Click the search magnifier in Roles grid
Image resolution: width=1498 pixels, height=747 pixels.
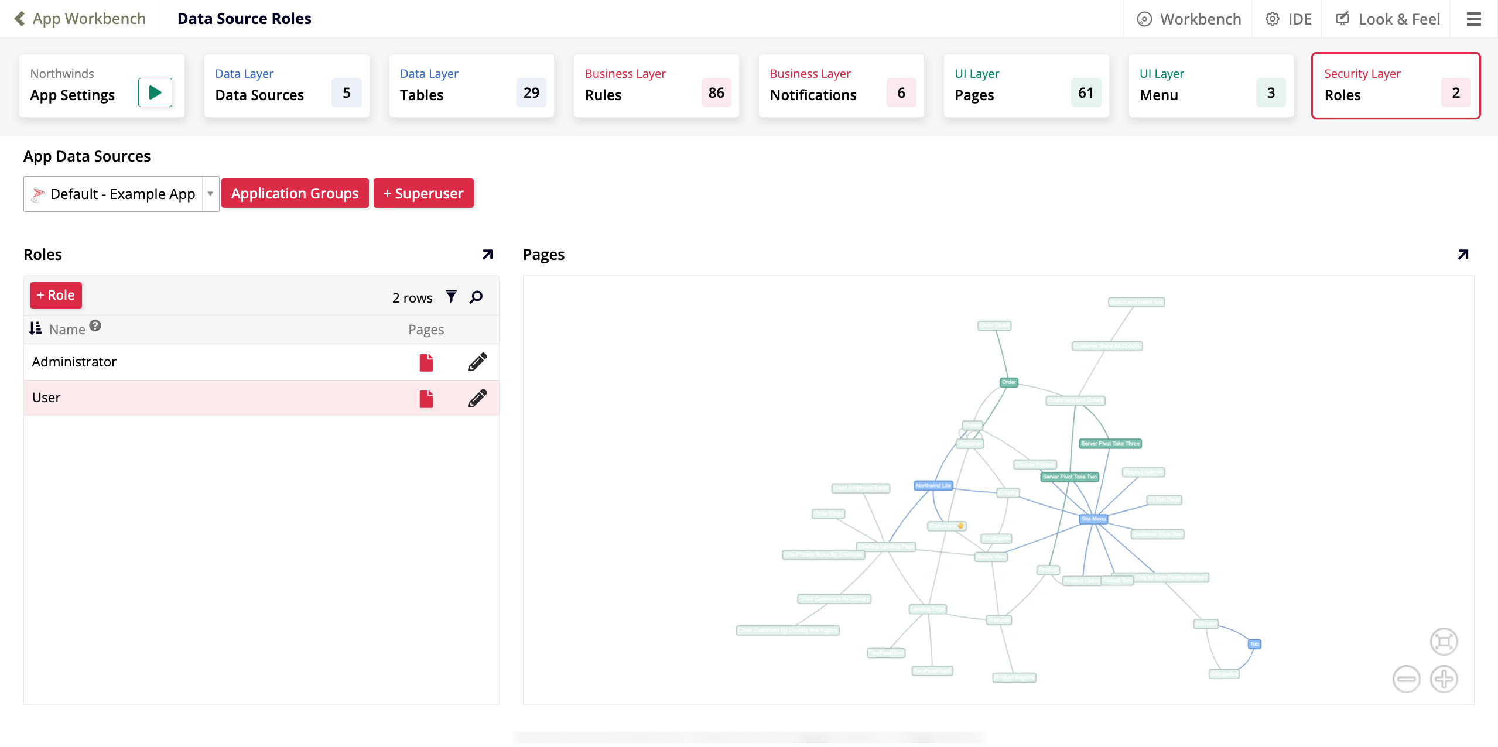pos(476,297)
